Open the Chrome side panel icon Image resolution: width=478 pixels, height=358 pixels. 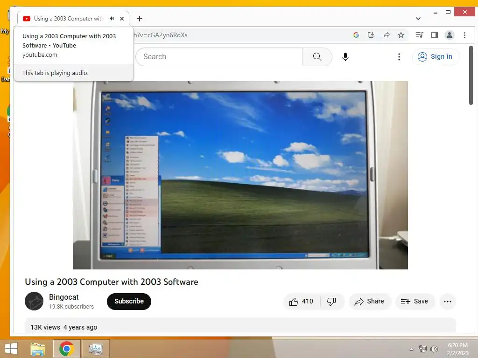coord(435,35)
